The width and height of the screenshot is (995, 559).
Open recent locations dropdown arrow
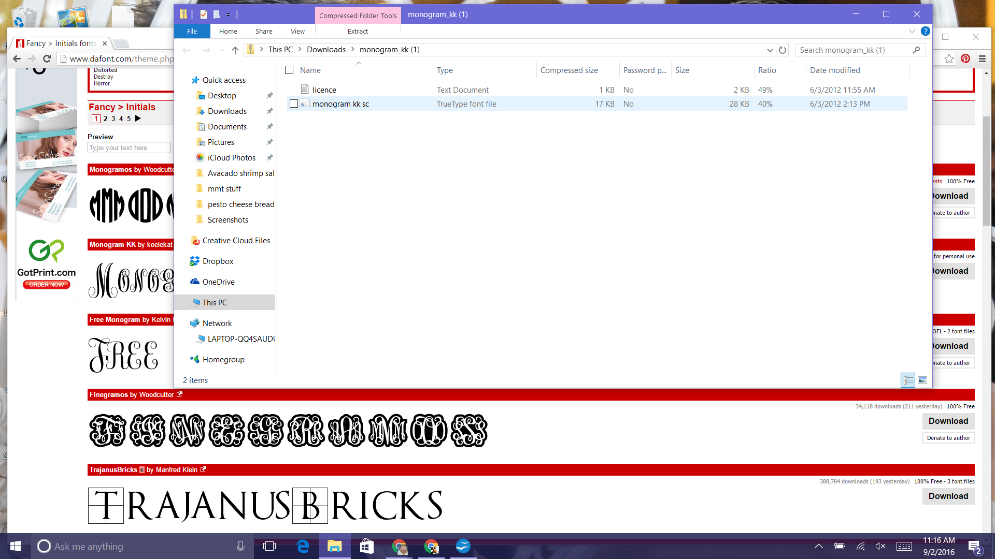(222, 50)
